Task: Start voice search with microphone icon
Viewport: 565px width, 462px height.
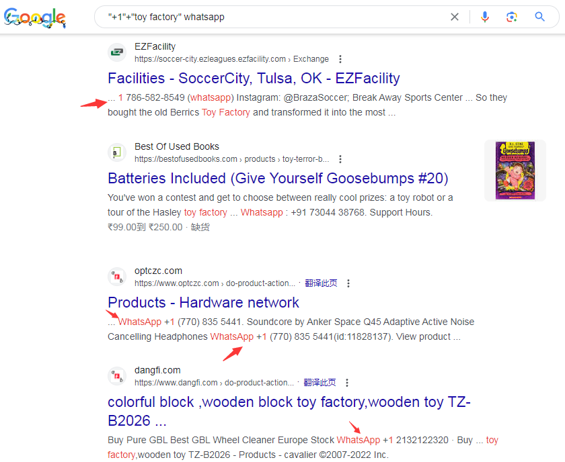Action: [x=485, y=17]
